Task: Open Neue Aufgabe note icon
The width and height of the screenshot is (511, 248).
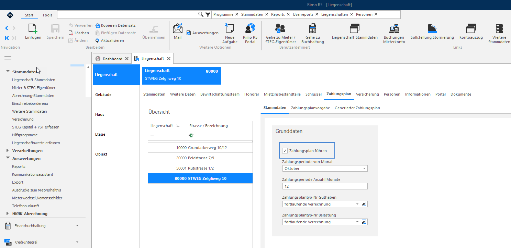Action: [230, 28]
